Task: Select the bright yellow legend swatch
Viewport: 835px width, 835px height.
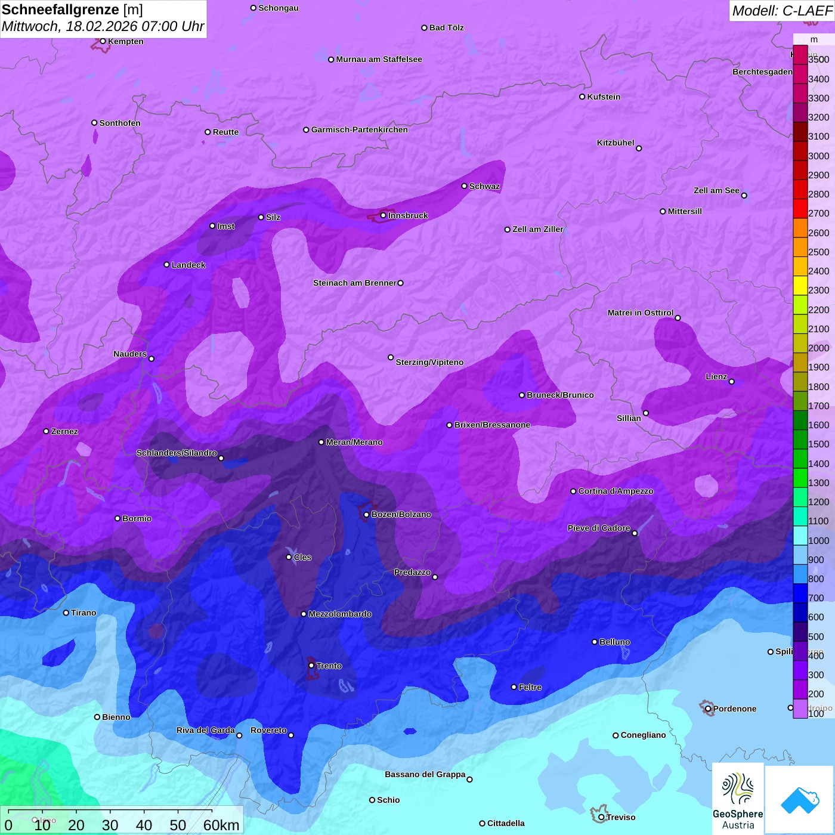Action: (x=800, y=286)
